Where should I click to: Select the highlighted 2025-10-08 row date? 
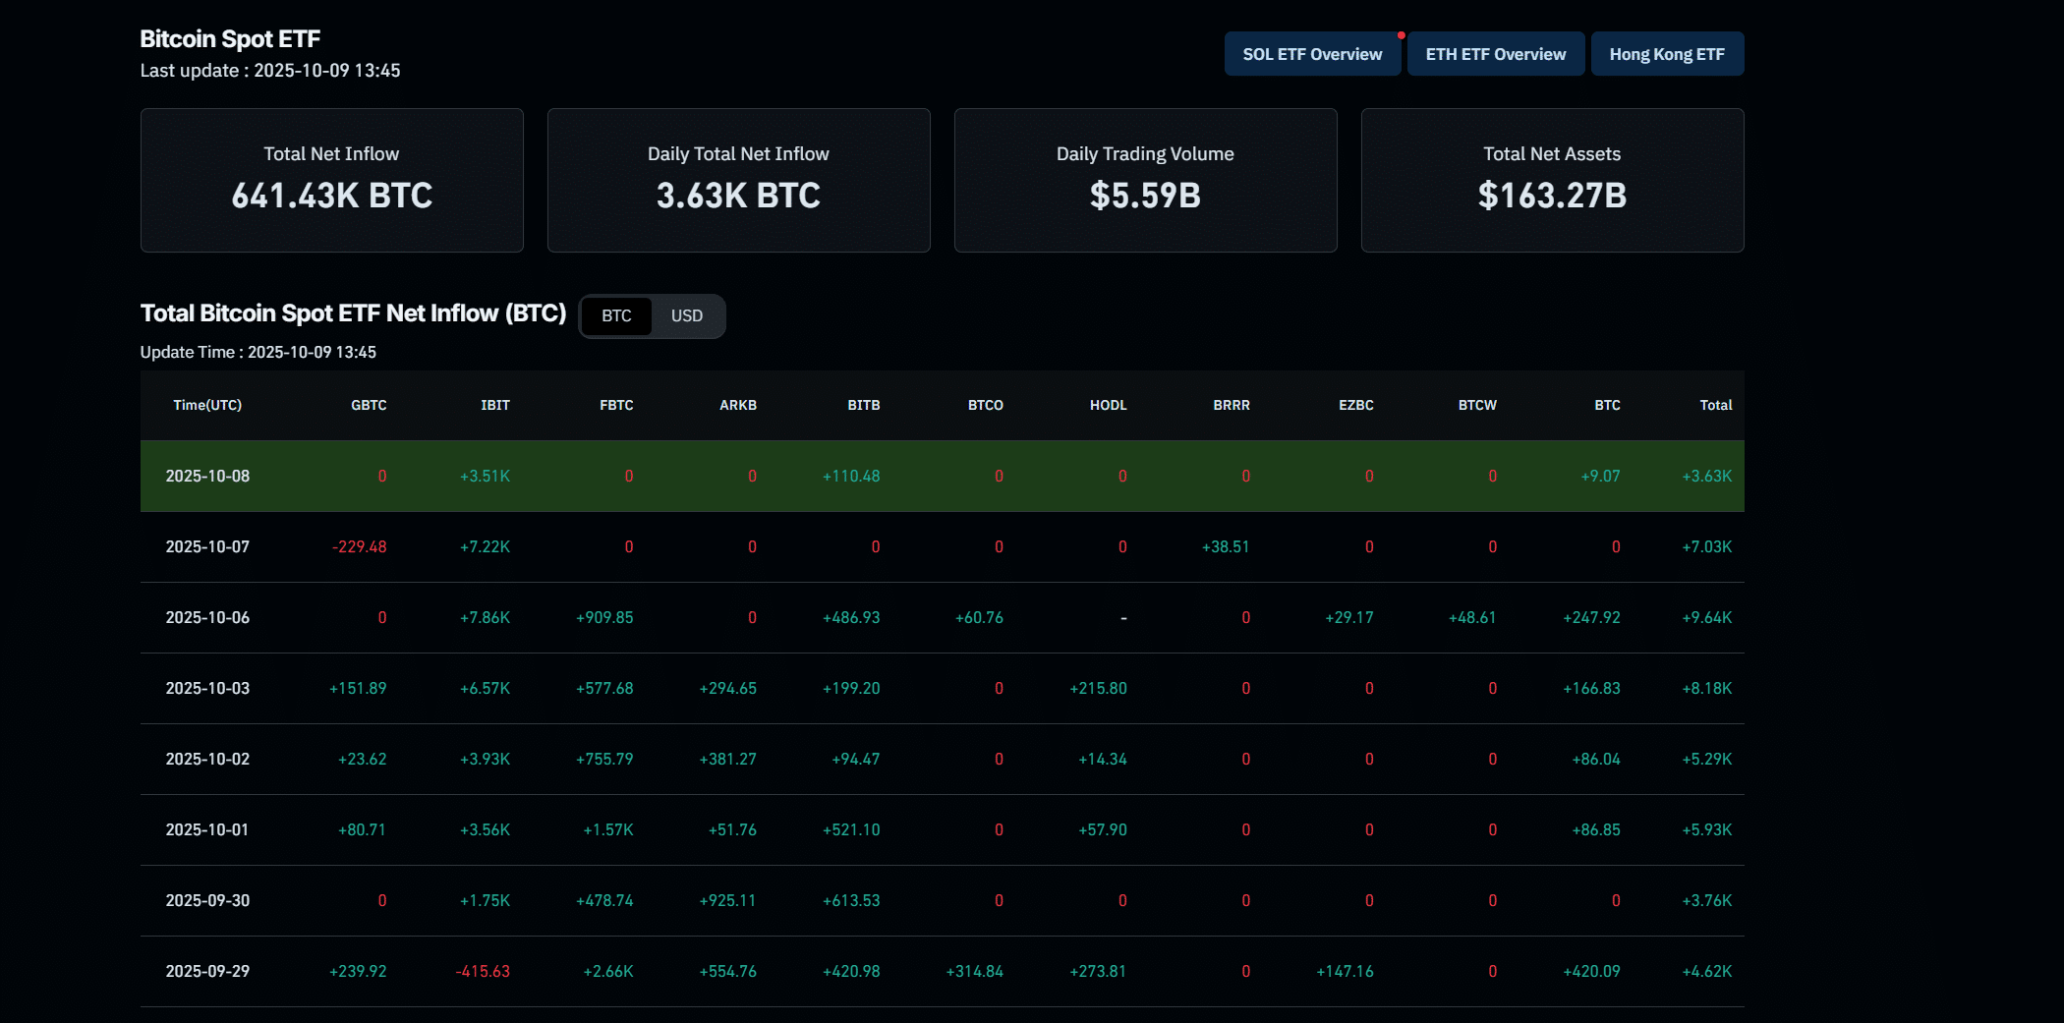click(207, 476)
